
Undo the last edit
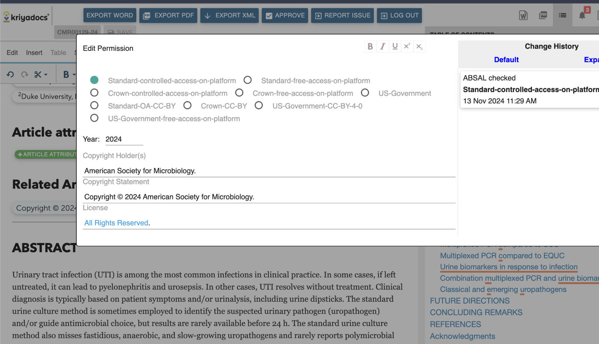10,74
